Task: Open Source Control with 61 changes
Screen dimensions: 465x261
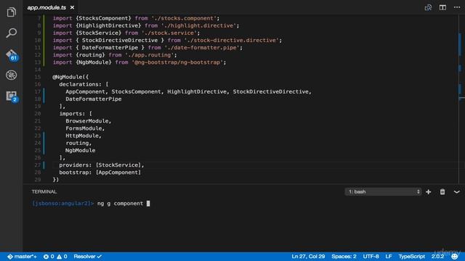Action: [x=12, y=55]
